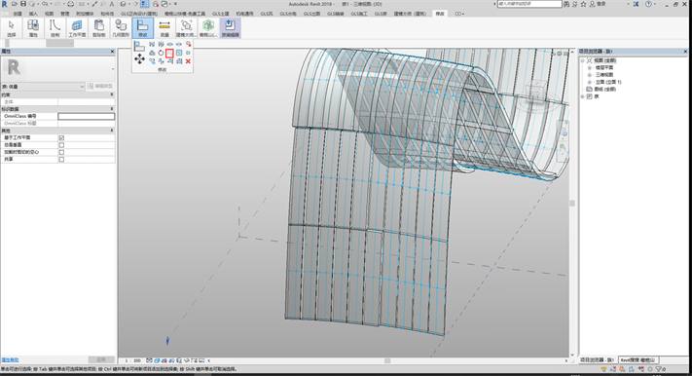This screenshot has width=692, height=376.
Task: Select the 修改 (Modify) ribbon tab
Action: [x=440, y=14]
